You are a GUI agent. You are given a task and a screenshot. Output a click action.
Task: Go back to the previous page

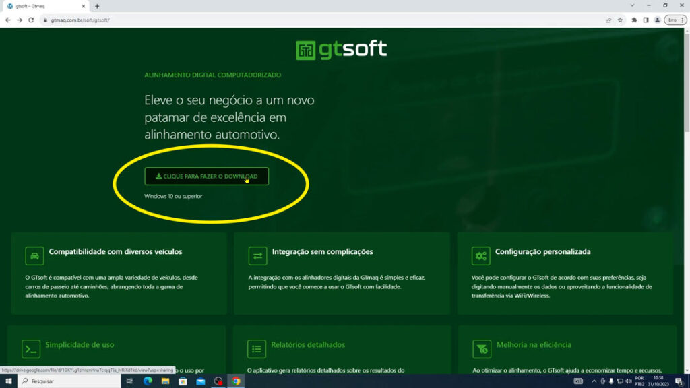tap(8, 20)
